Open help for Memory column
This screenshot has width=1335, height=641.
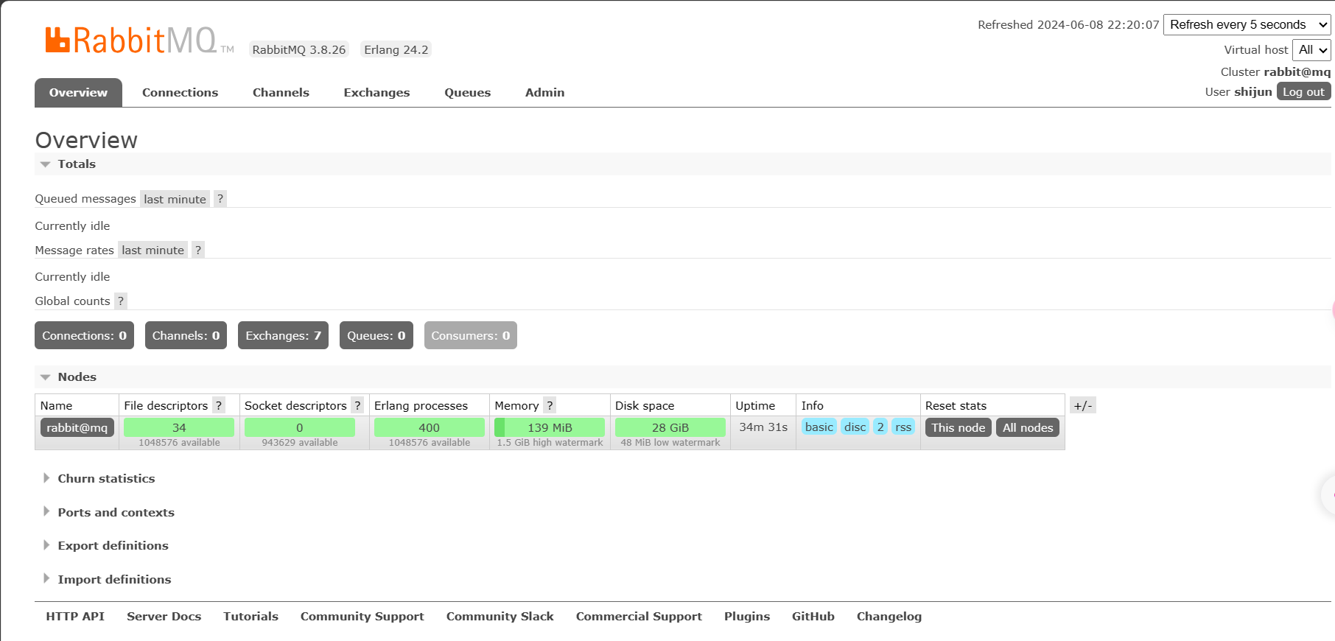click(550, 405)
